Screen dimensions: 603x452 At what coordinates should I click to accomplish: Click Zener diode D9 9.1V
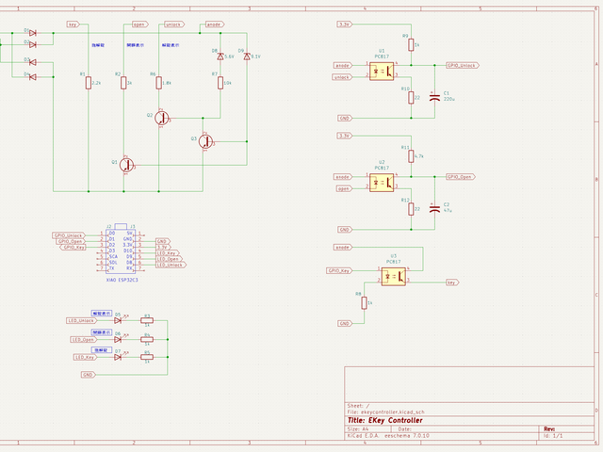(x=247, y=57)
